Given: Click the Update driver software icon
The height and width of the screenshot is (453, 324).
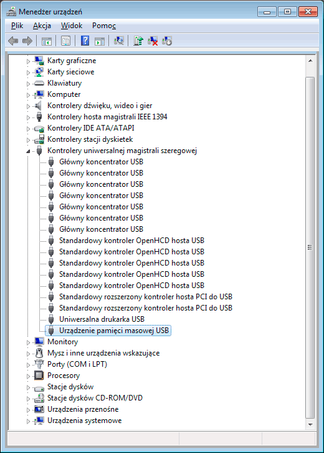Looking at the screenshot, I should click(138, 41).
